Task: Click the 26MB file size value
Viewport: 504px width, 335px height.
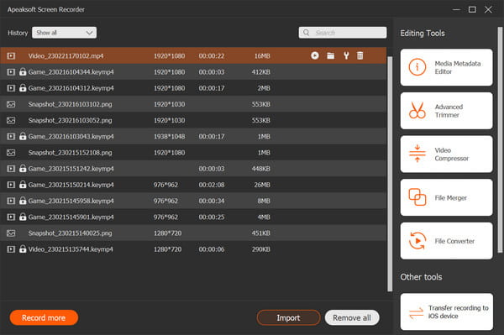Action: (x=262, y=185)
